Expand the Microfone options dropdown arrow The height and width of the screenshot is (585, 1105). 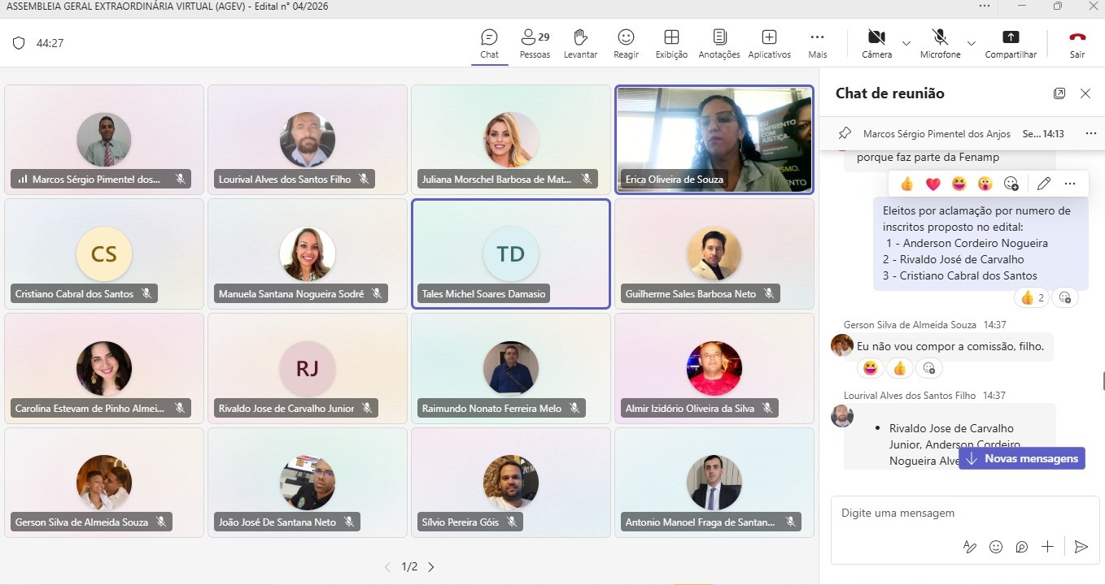(971, 43)
